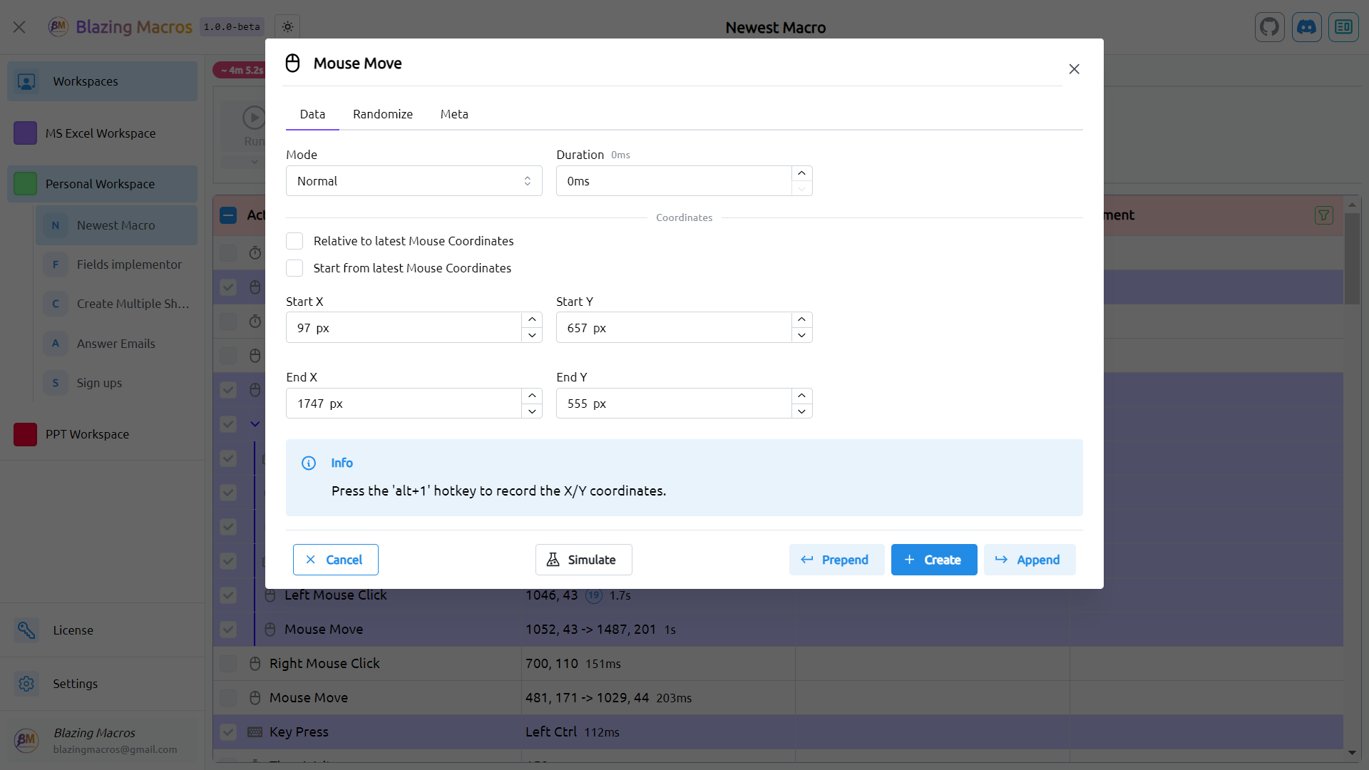Increase Start X with up arrow
Screen dimensions: 1369x770
click(x=532, y=319)
